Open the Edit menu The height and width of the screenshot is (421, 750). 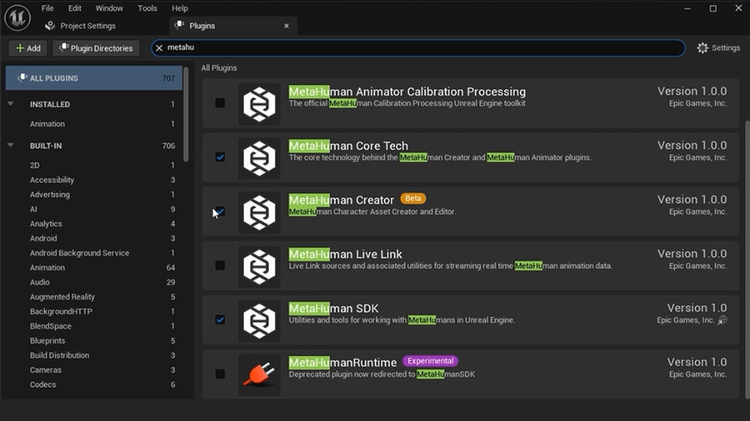tap(75, 8)
